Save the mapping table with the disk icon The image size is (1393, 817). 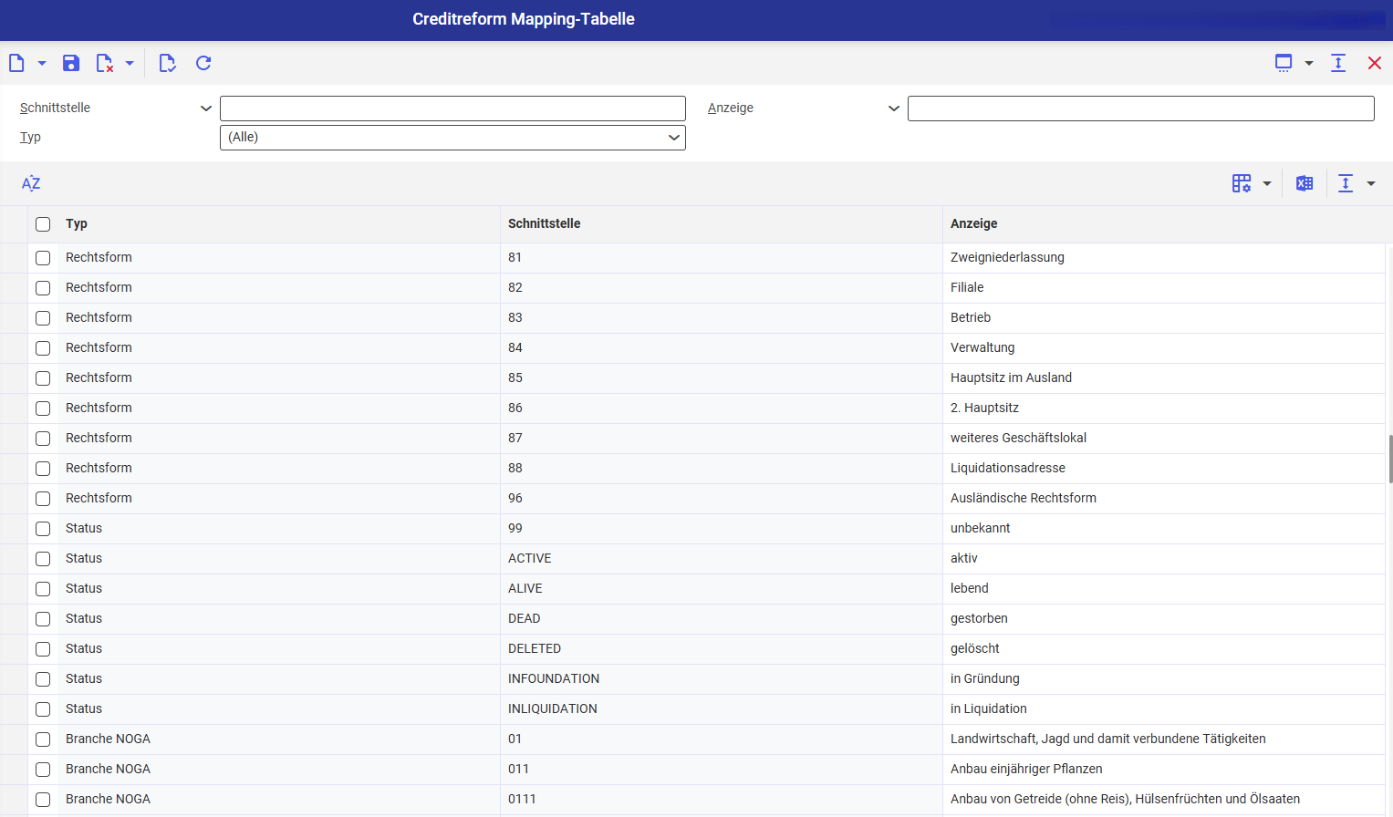click(71, 63)
